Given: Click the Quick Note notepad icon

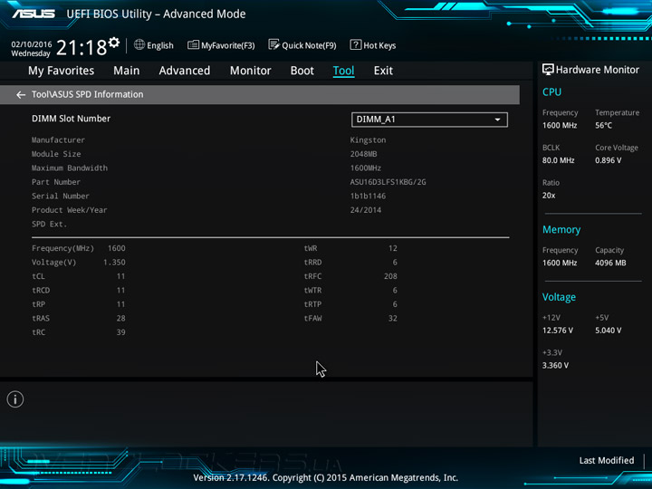Looking at the screenshot, I should point(273,44).
